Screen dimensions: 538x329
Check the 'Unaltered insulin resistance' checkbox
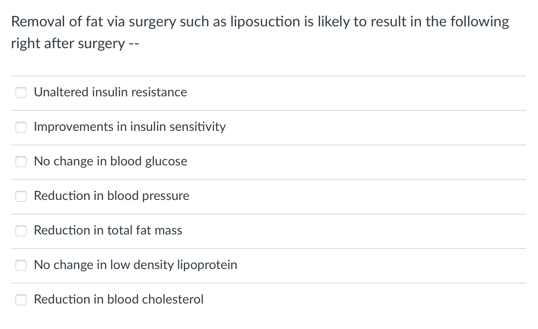[21, 93]
